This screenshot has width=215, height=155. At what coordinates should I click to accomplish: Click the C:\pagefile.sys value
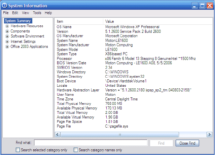(116, 126)
